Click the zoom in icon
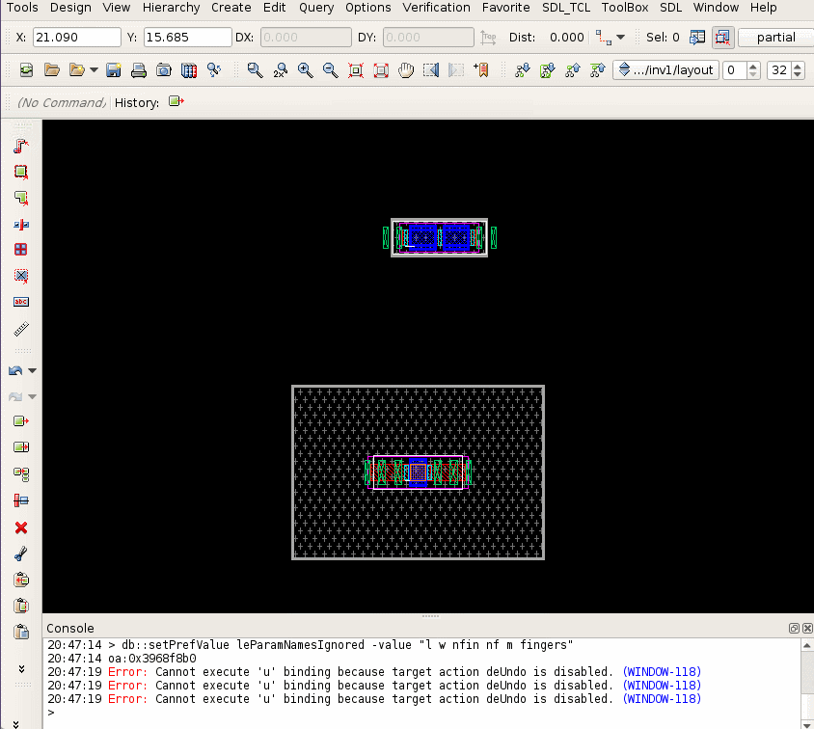 pos(305,70)
